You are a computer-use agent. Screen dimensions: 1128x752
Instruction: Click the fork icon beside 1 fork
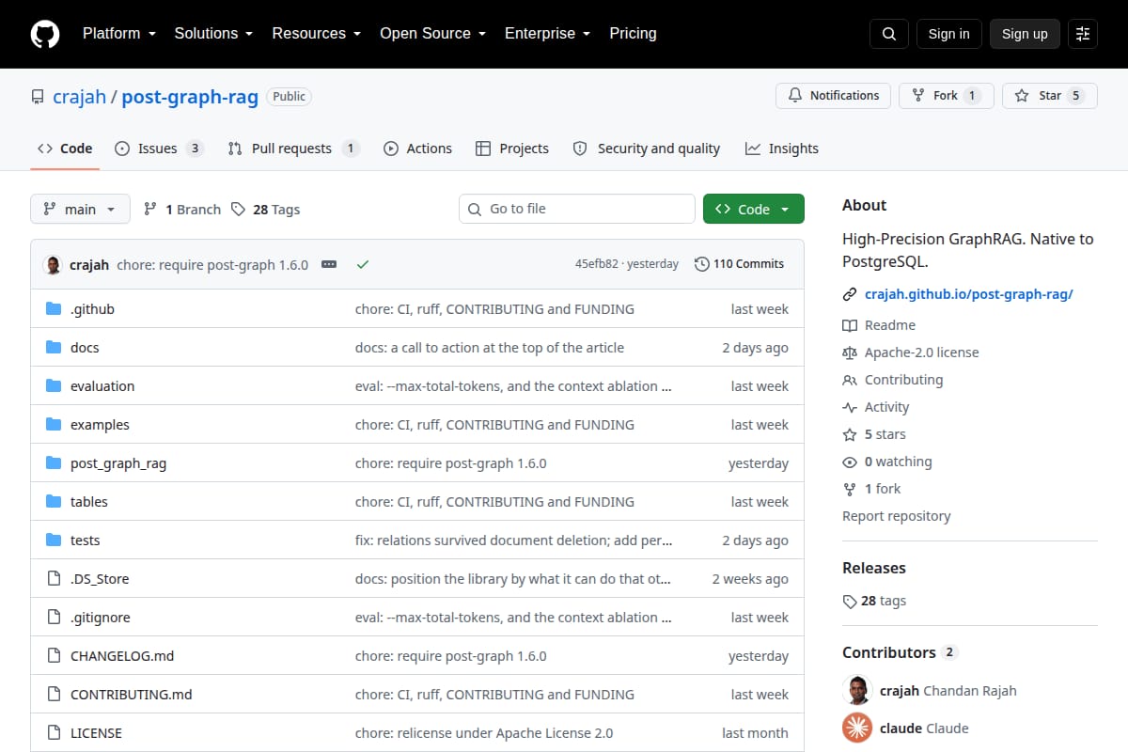coord(850,489)
